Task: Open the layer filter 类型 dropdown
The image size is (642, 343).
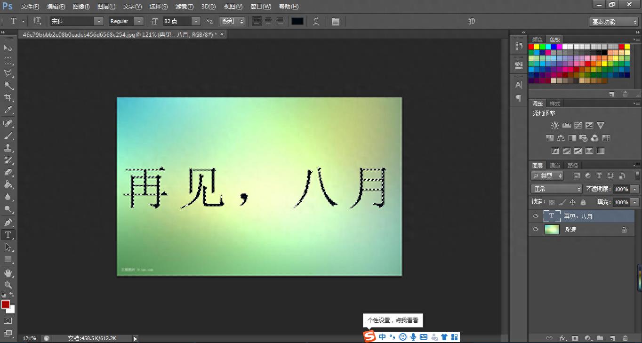Action: click(548, 175)
